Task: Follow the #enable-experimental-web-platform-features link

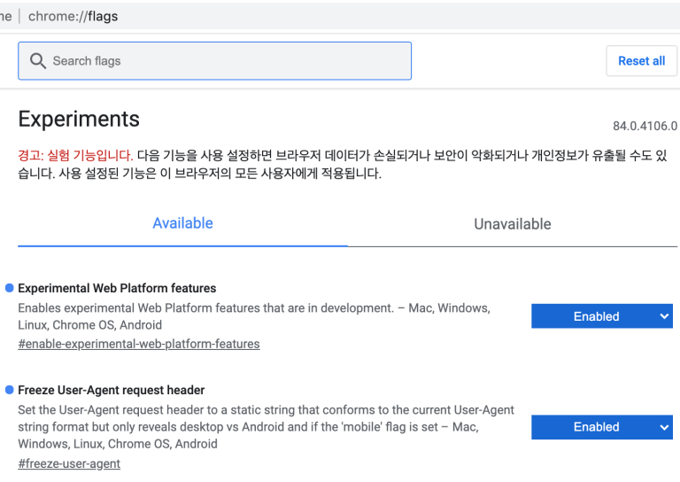Action: point(138,344)
